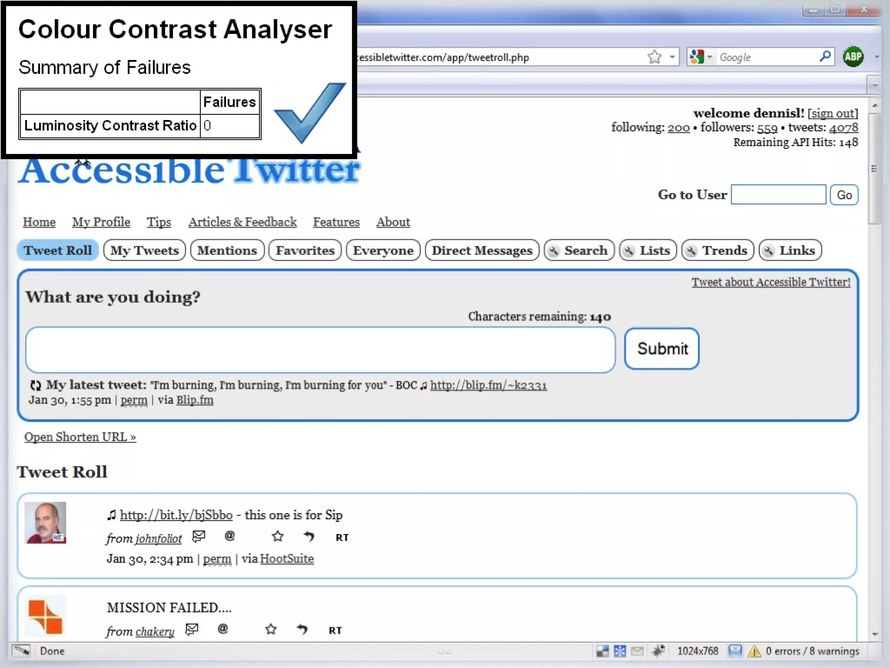This screenshot has height=668, width=890.
Task: Click the AdBlock Plus ABP icon
Action: [853, 57]
